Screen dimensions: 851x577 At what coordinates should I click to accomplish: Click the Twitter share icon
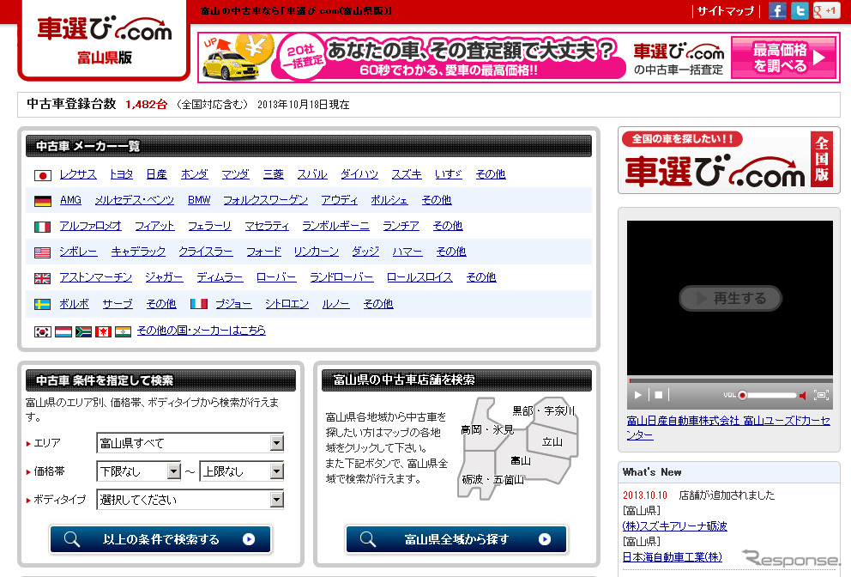[800, 11]
